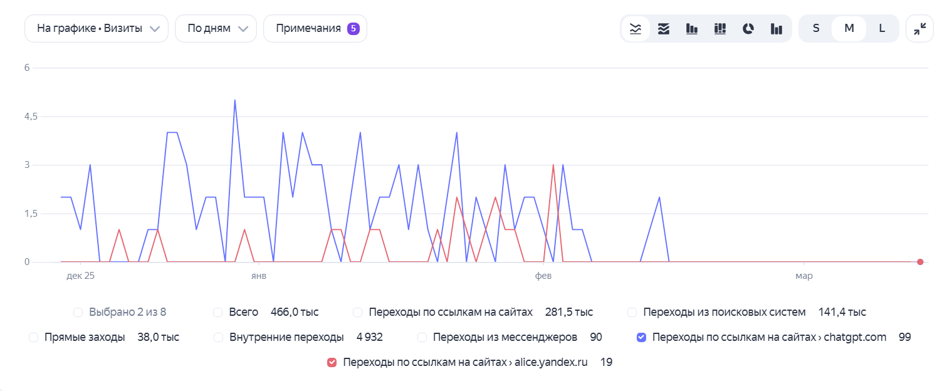Open the На графике Визиты dropdown
The width and height of the screenshot is (947, 391).
(96, 28)
